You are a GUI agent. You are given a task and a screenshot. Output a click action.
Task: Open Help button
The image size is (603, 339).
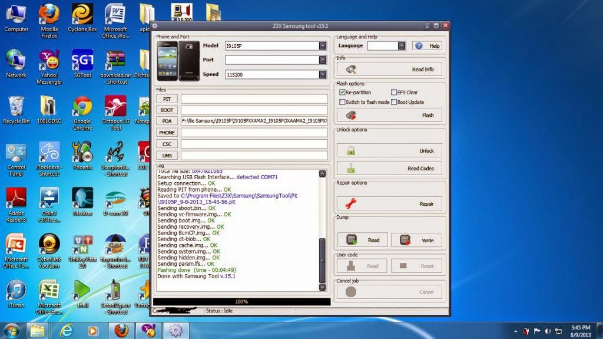(428, 46)
